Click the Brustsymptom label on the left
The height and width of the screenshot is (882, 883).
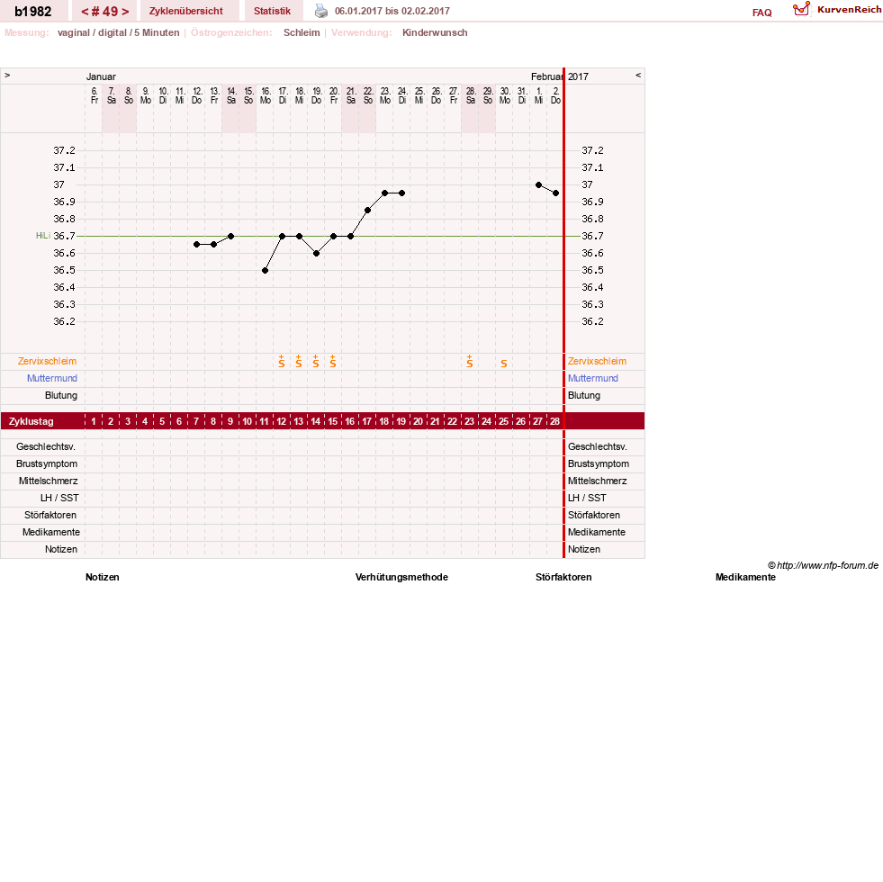click(47, 463)
